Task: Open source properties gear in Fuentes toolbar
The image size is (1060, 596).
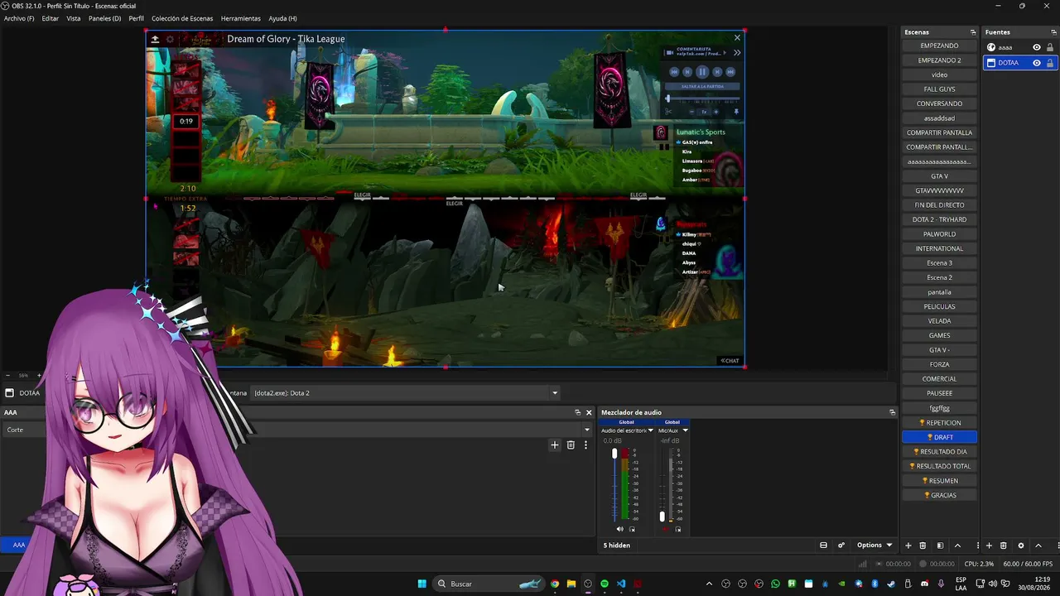Action: (x=1021, y=546)
